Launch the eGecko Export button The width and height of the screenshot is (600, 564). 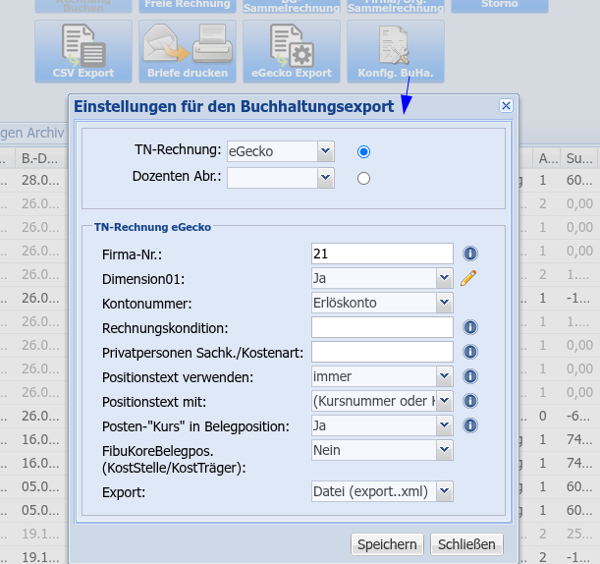coord(292,51)
